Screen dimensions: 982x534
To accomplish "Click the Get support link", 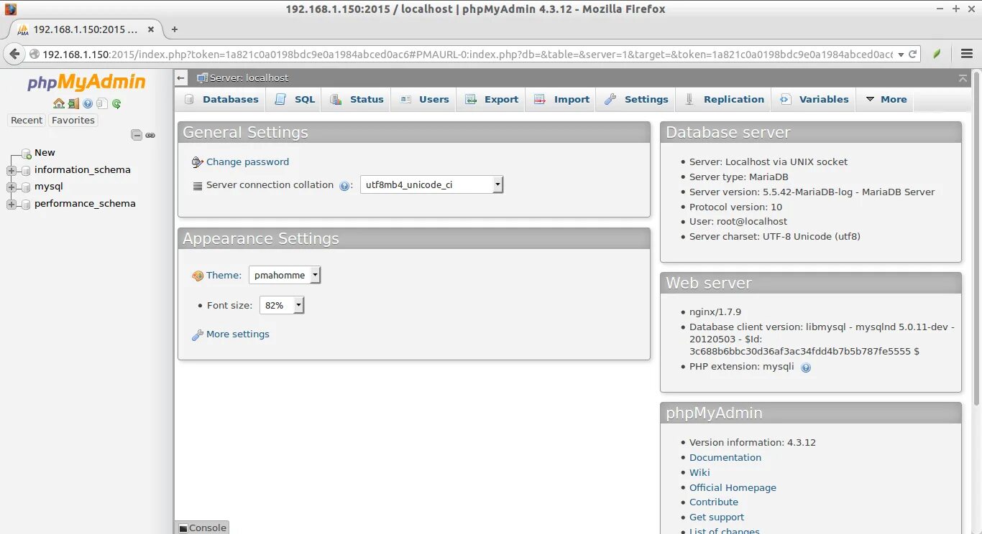I will tap(717, 517).
